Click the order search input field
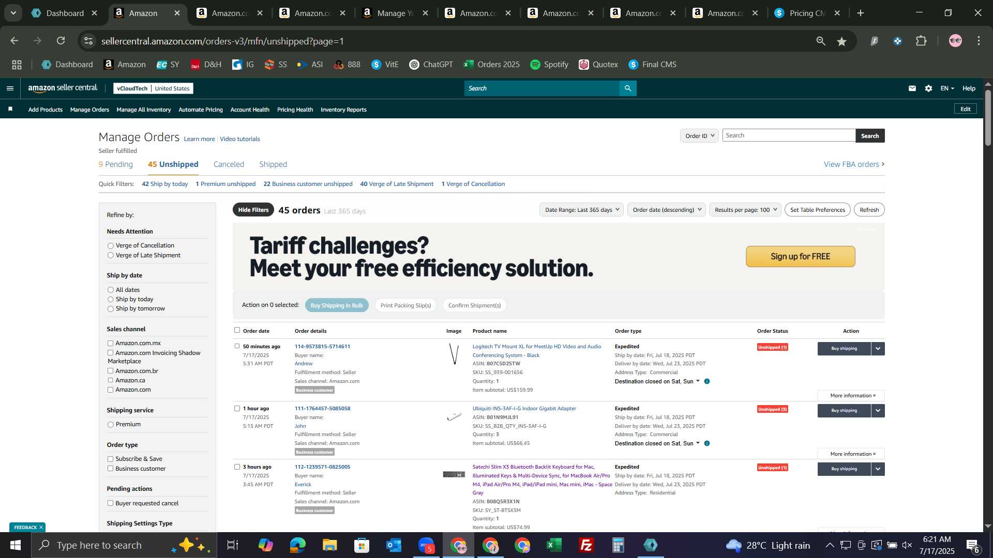This screenshot has height=558, width=993. point(789,135)
